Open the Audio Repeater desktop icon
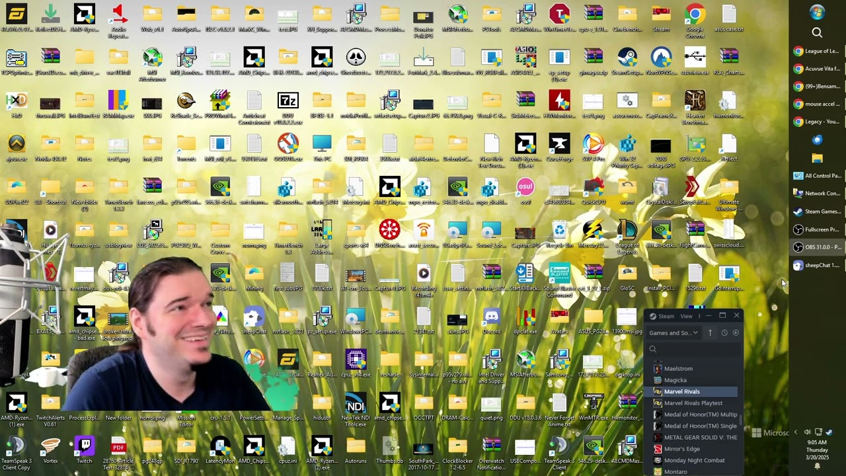Screen dimensions: 846x476 click(x=118, y=22)
